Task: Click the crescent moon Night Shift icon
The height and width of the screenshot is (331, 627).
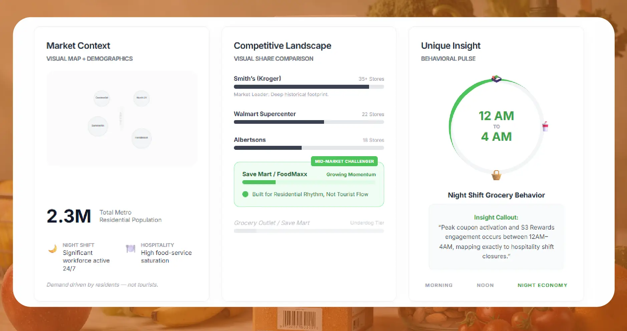Action: tap(53, 249)
